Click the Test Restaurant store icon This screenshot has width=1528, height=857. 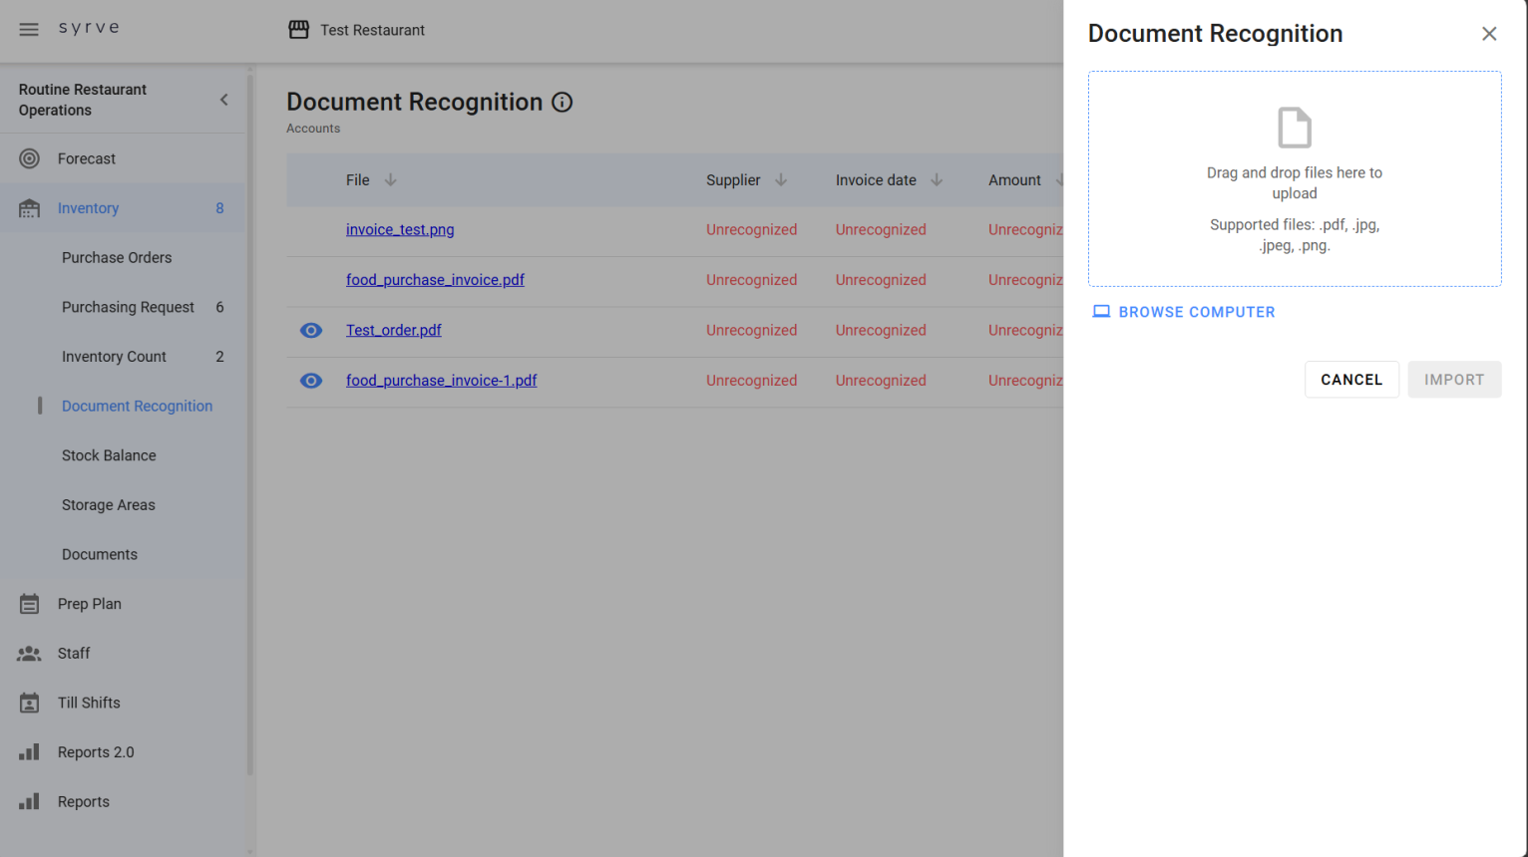298,30
